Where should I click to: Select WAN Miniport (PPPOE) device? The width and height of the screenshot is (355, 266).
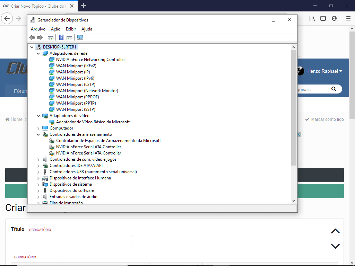[x=77, y=97]
